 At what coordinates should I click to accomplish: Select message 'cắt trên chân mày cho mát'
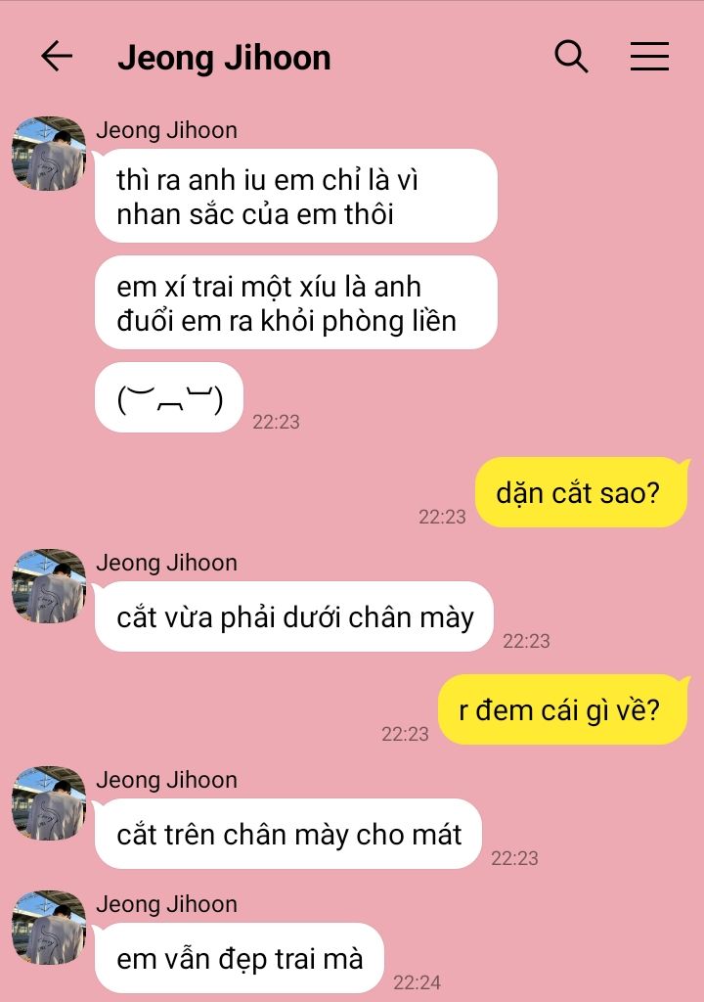pos(288,834)
